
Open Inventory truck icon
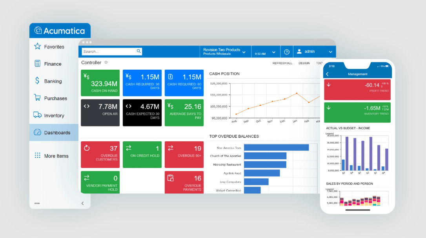(37, 115)
